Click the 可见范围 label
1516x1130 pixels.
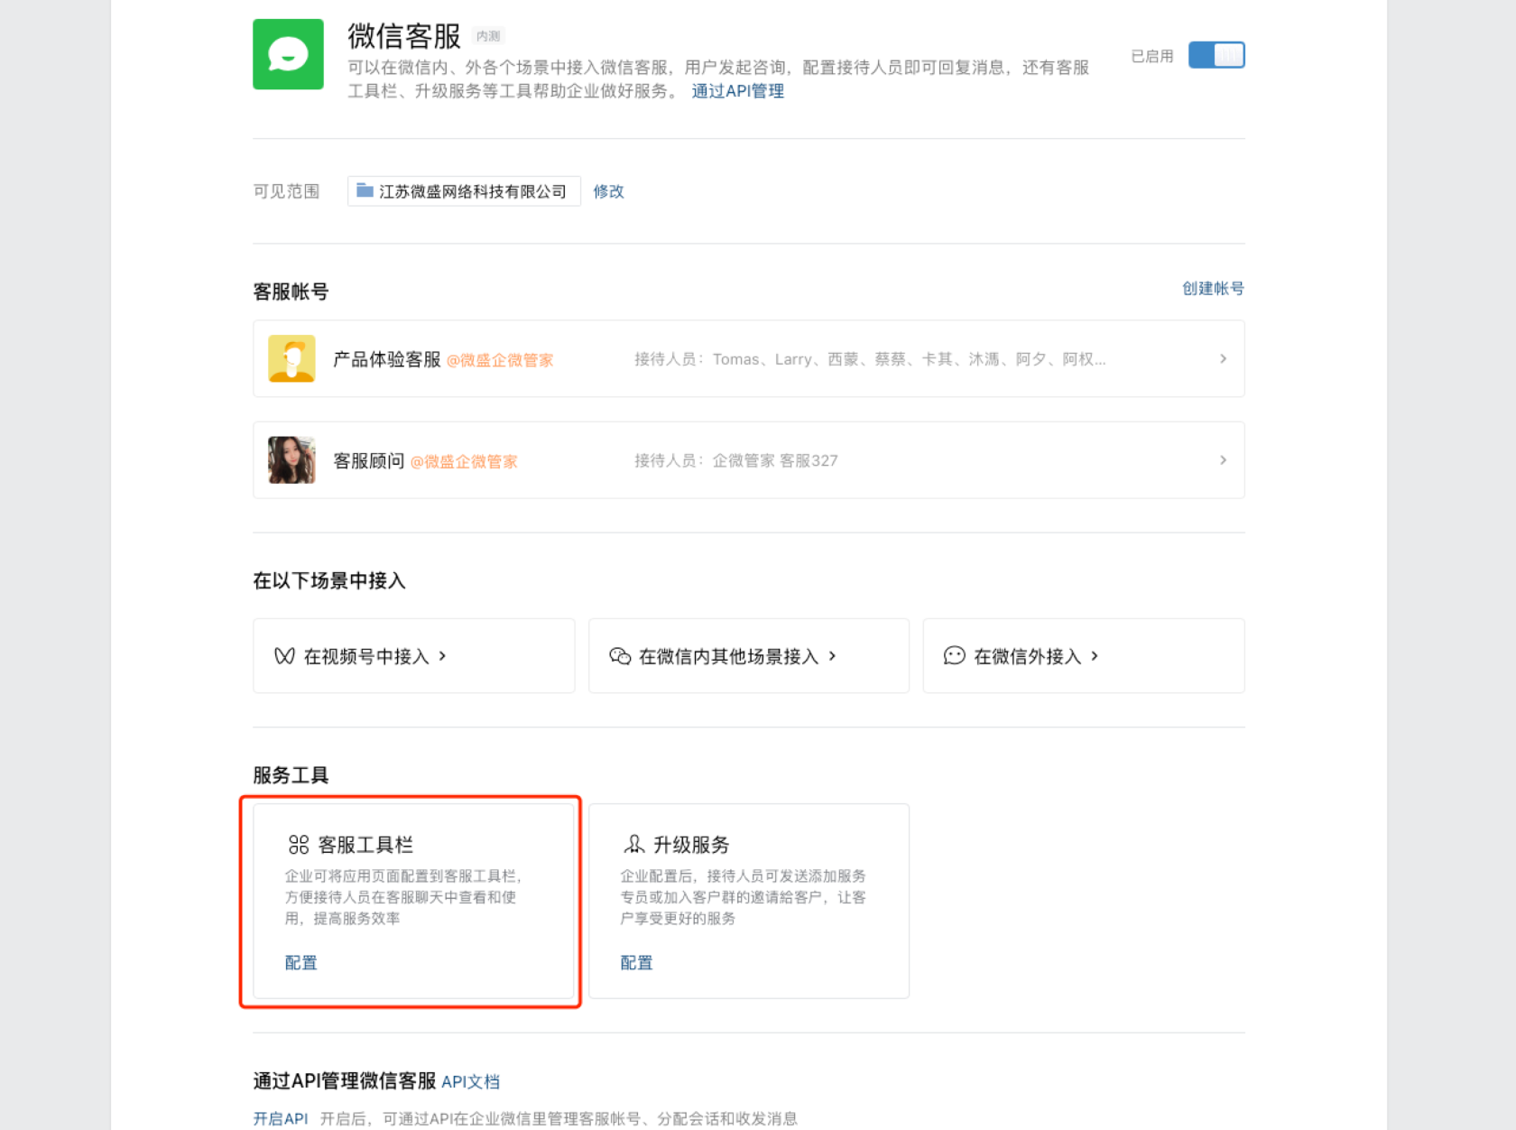[x=286, y=191]
